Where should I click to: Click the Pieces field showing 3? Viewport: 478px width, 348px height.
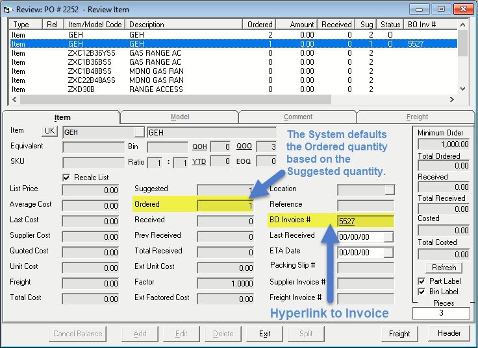[x=441, y=313]
